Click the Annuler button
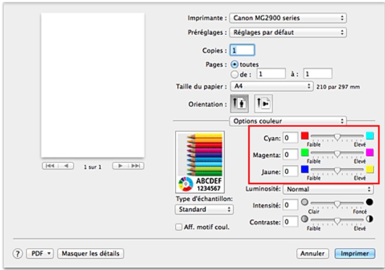Image resolution: width=385 pixels, height=270 pixels. 312,254
